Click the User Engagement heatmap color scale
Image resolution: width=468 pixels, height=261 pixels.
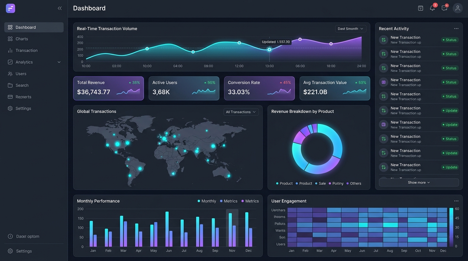click(x=451, y=227)
